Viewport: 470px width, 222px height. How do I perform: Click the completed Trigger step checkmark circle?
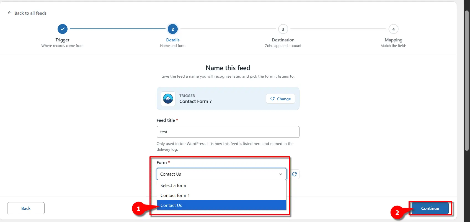coord(63,29)
